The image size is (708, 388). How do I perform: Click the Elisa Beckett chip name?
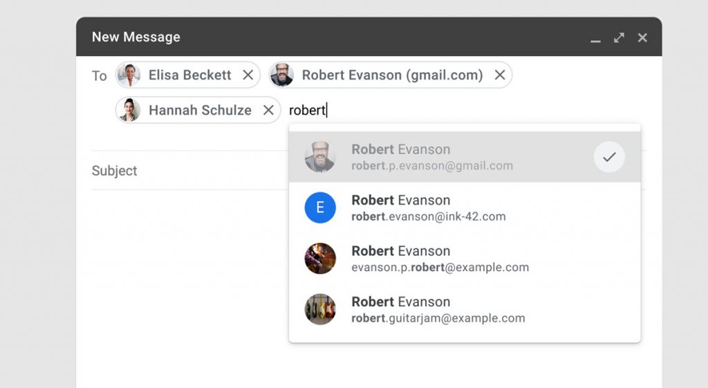189,75
